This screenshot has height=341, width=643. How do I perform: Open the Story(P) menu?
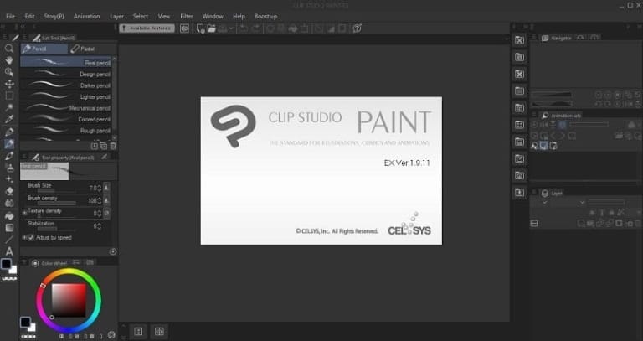[x=54, y=17]
